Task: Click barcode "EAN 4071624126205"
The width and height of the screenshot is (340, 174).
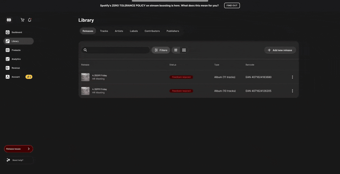Action: click(258, 91)
